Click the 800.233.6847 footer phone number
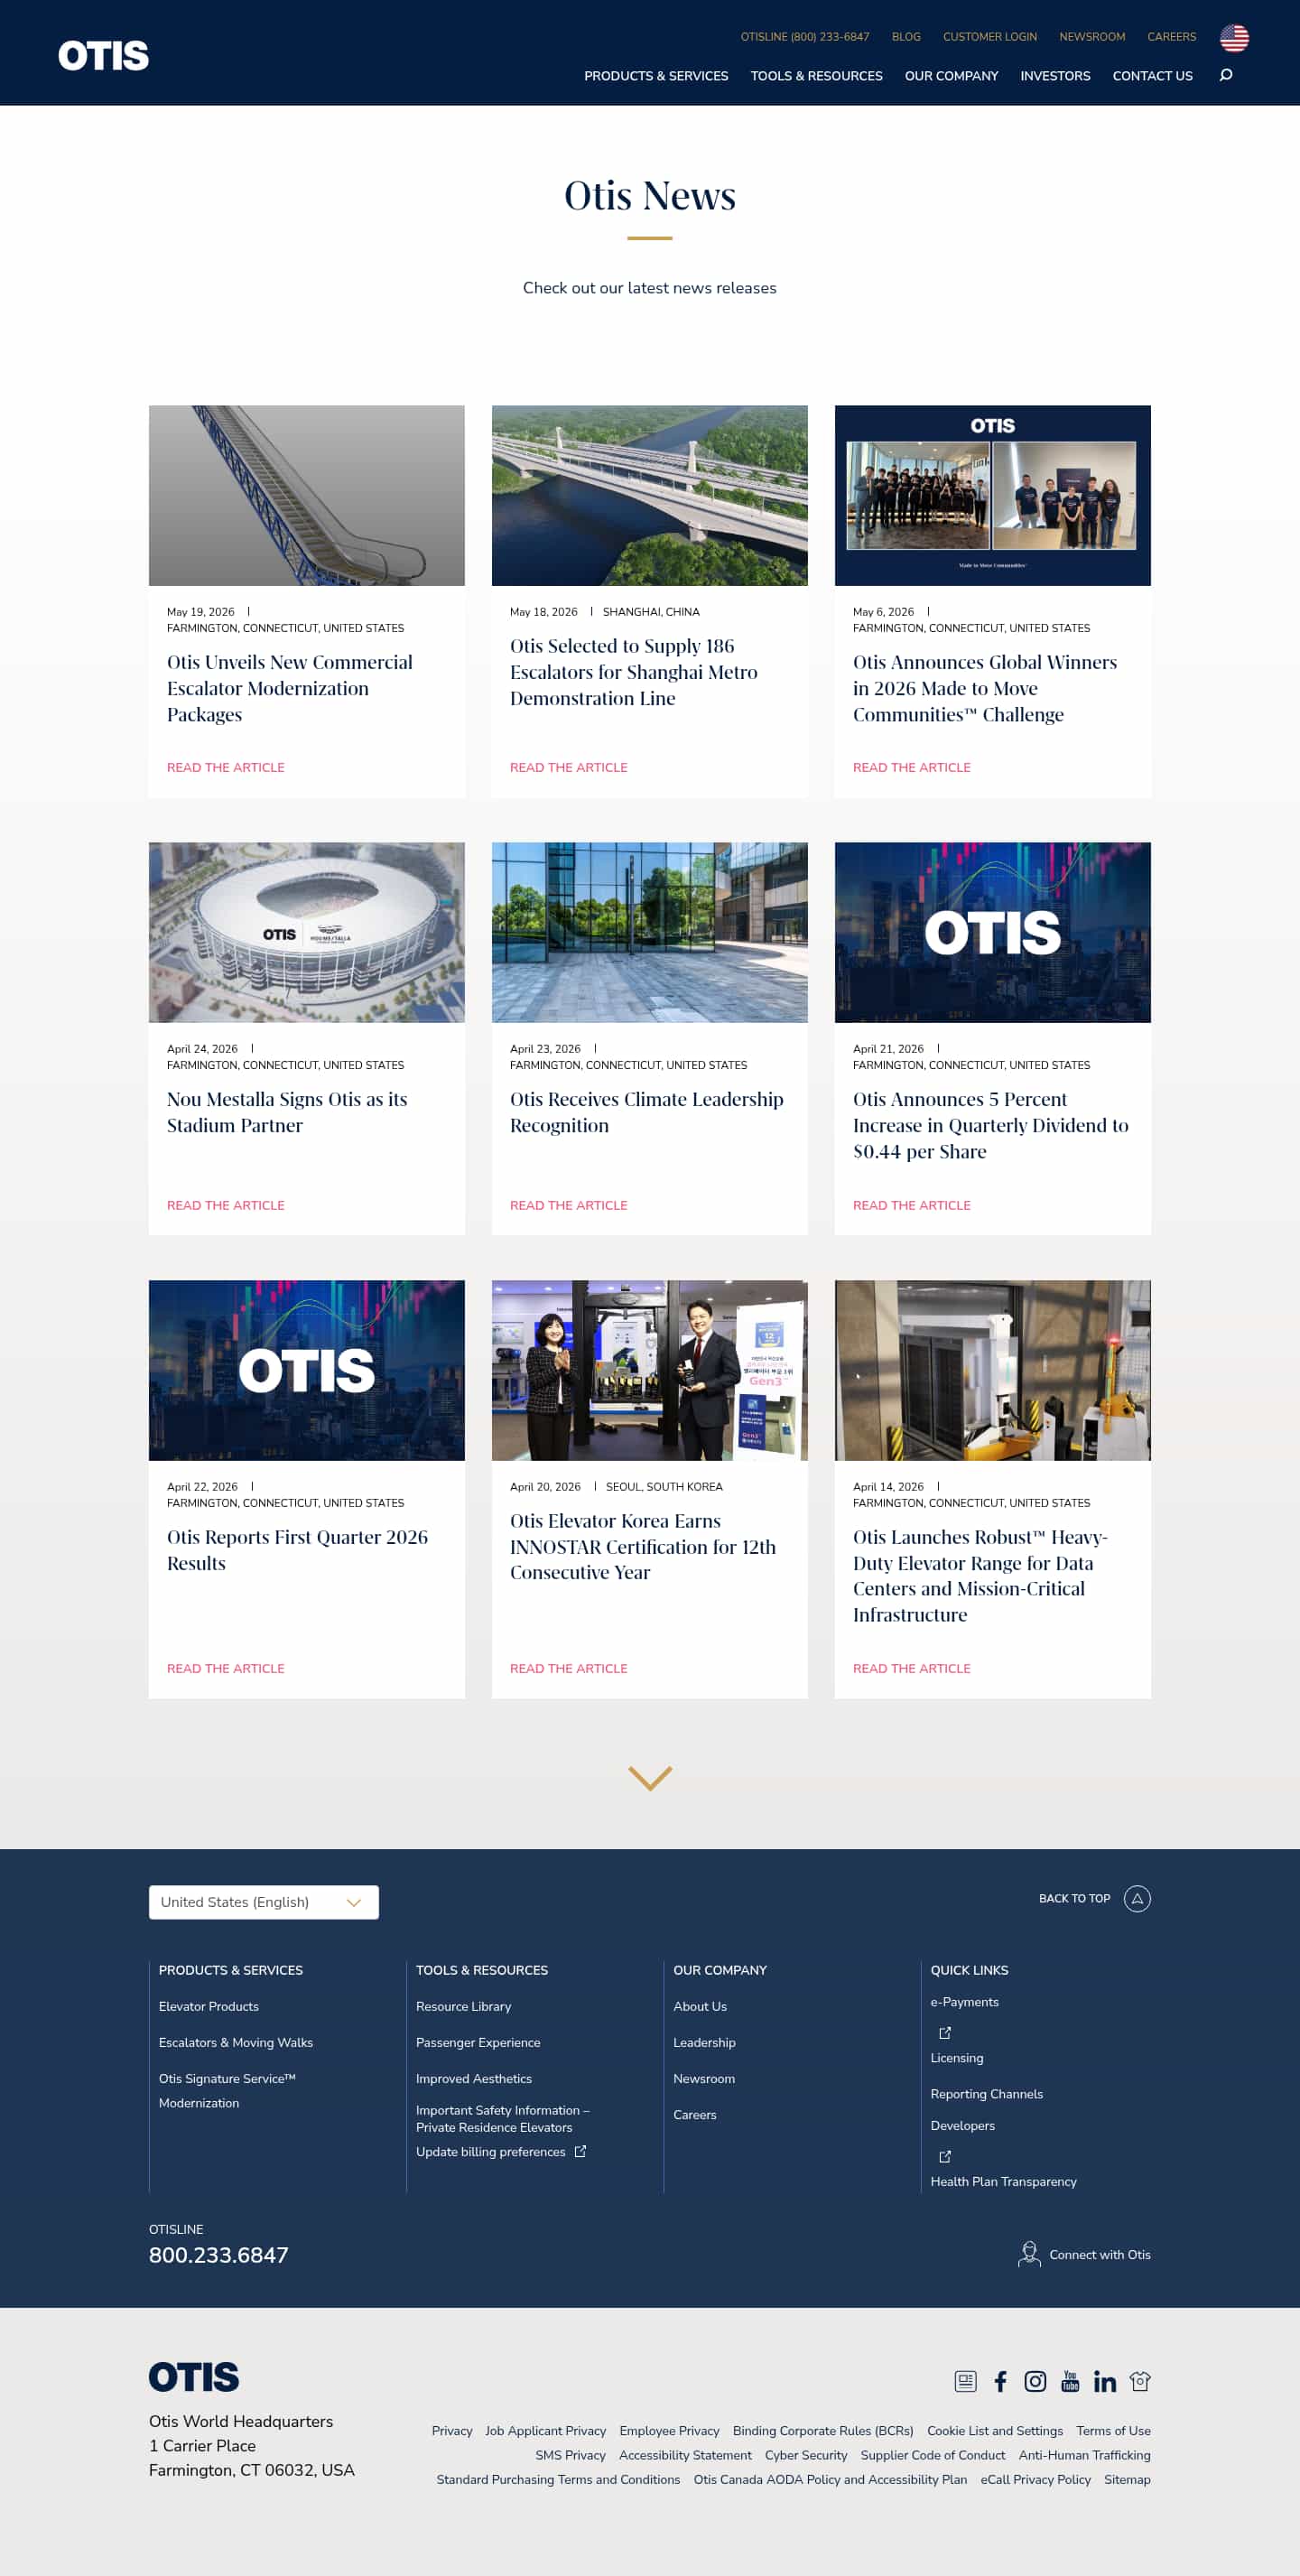This screenshot has height=2576, width=1300. [x=219, y=2255]
